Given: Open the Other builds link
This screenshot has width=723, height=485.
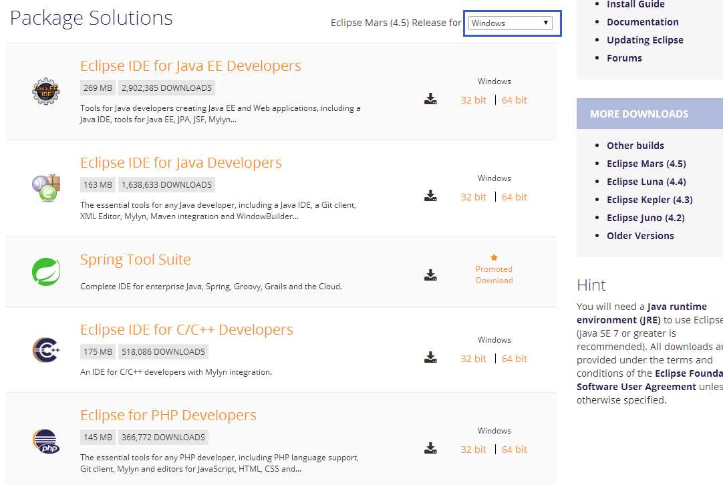Looking at the screenshot, I should click(x=635, y=146).
